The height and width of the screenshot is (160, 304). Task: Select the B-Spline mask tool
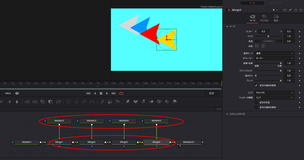tap(92, 102)
